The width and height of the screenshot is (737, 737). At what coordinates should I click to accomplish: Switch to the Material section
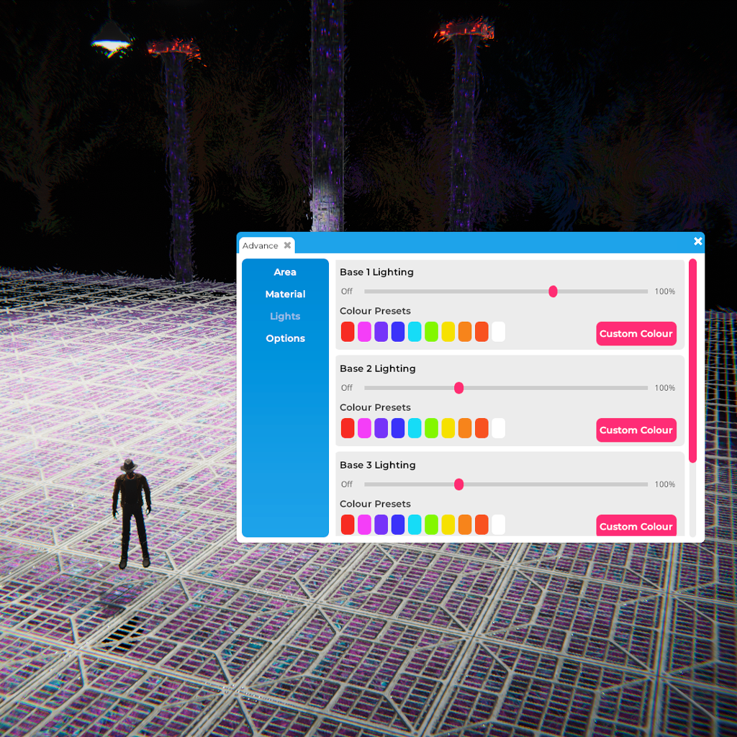pyautogui.click(x=285, y=294)
